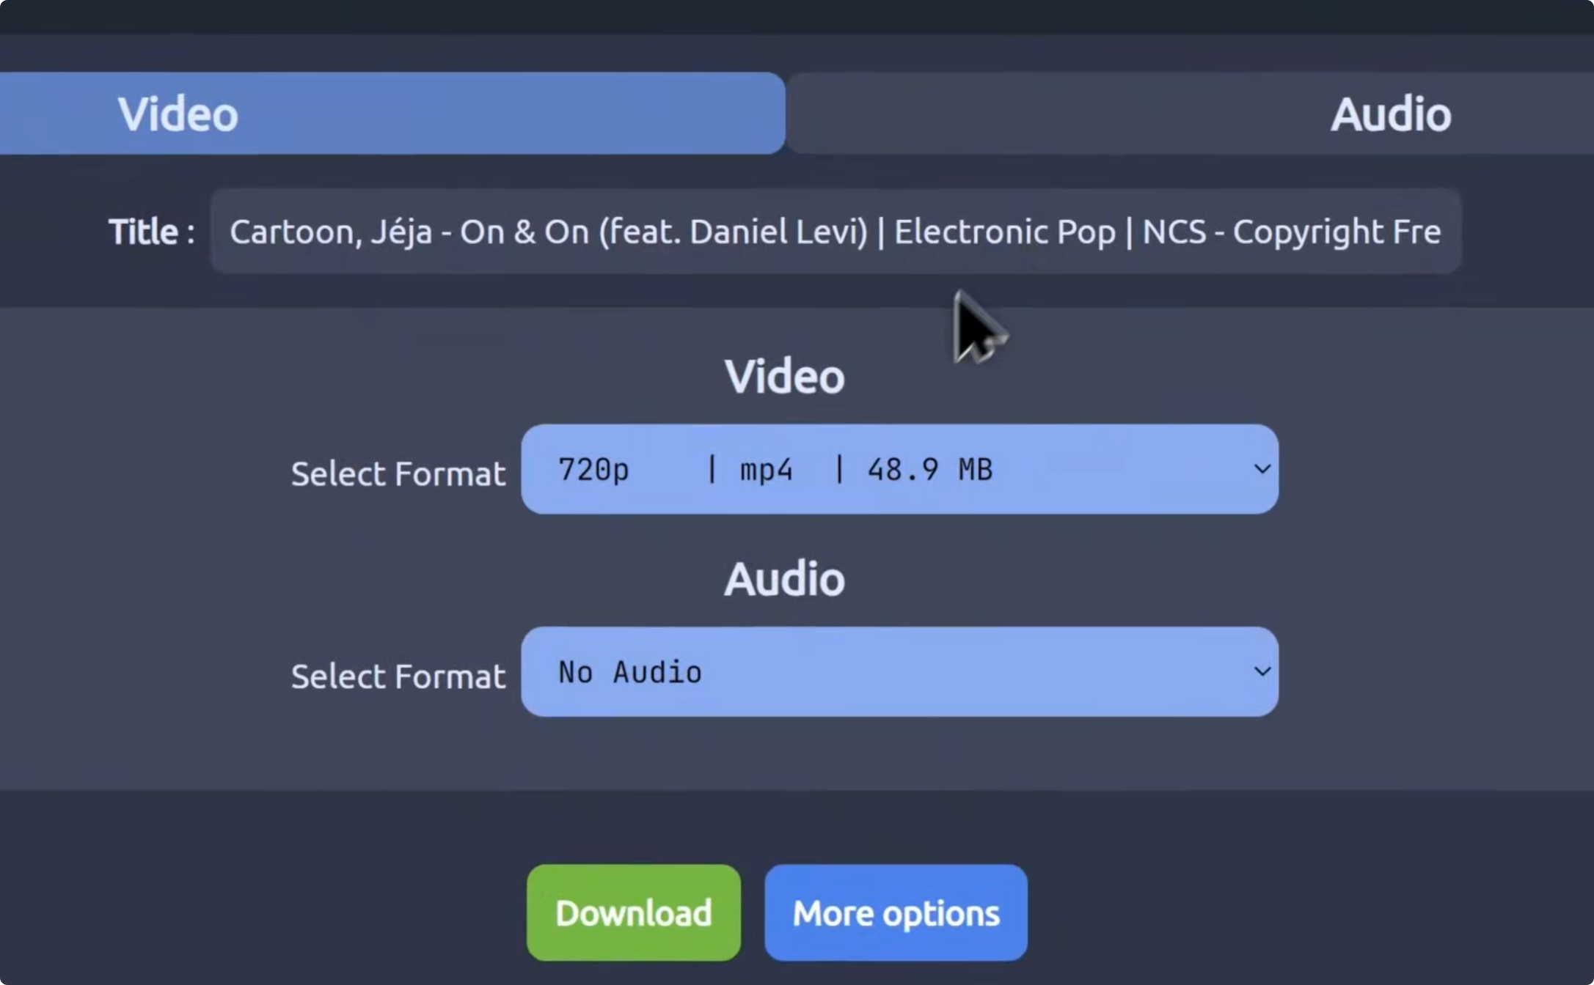The image size is (1594, 985).
Task: Click the Select Format label under Video
Action: point(398,473)
